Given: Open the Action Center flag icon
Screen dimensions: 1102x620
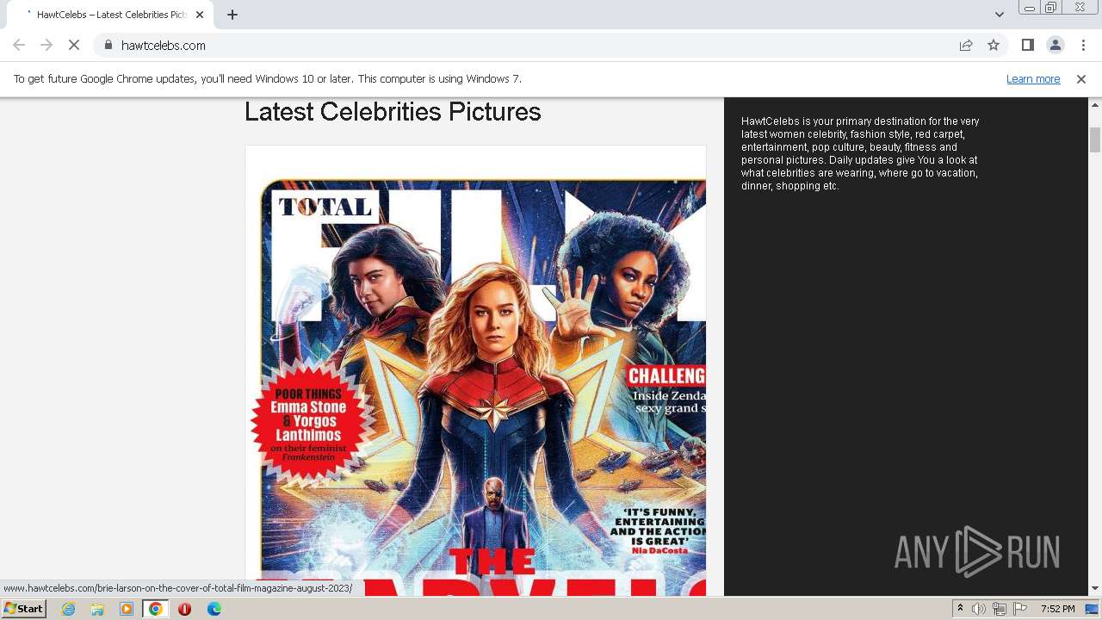Looking at the screenshot, I should [1020, 609].
